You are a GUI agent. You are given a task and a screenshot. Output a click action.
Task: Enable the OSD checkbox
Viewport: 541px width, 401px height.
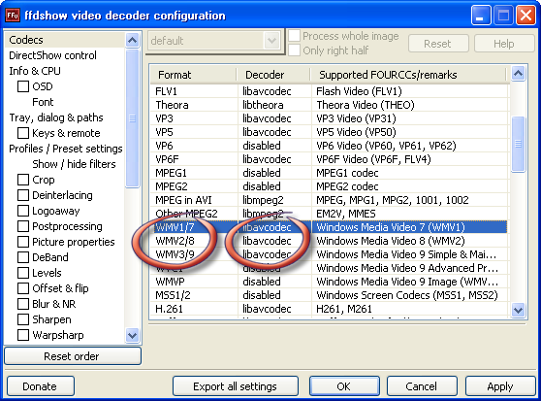click(x=23, y=86)
